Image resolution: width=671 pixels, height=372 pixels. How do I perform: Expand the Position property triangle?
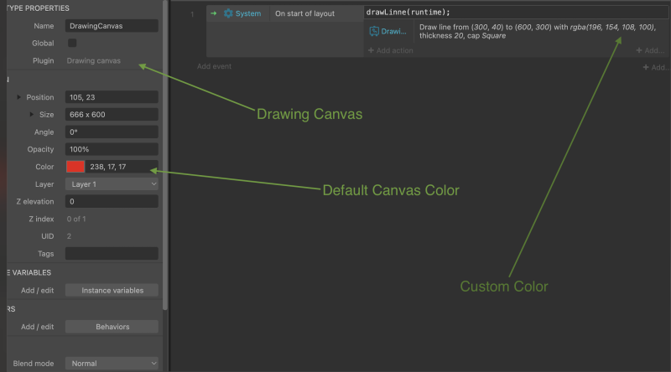tap(18, 97)
